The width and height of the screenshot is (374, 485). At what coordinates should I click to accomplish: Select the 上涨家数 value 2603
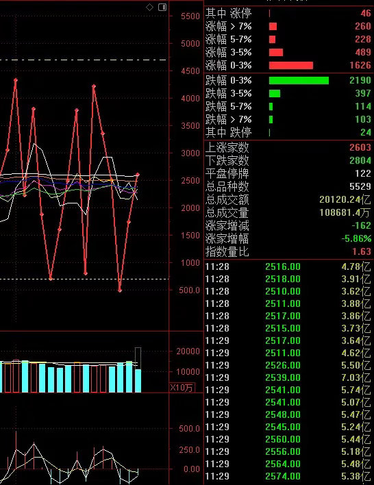360,147
